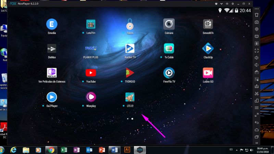The width and height of the screenshot is (274, 154).
Task: Launch the Tv Cable app
Action: coord(169,48)
